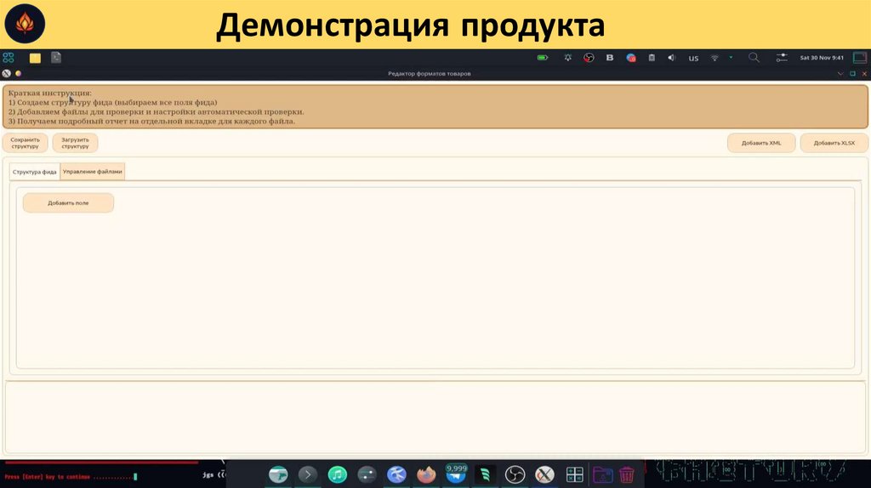871x488 pixels.
Task: Open the purple folder dock icon
Action: coord(603,474)
